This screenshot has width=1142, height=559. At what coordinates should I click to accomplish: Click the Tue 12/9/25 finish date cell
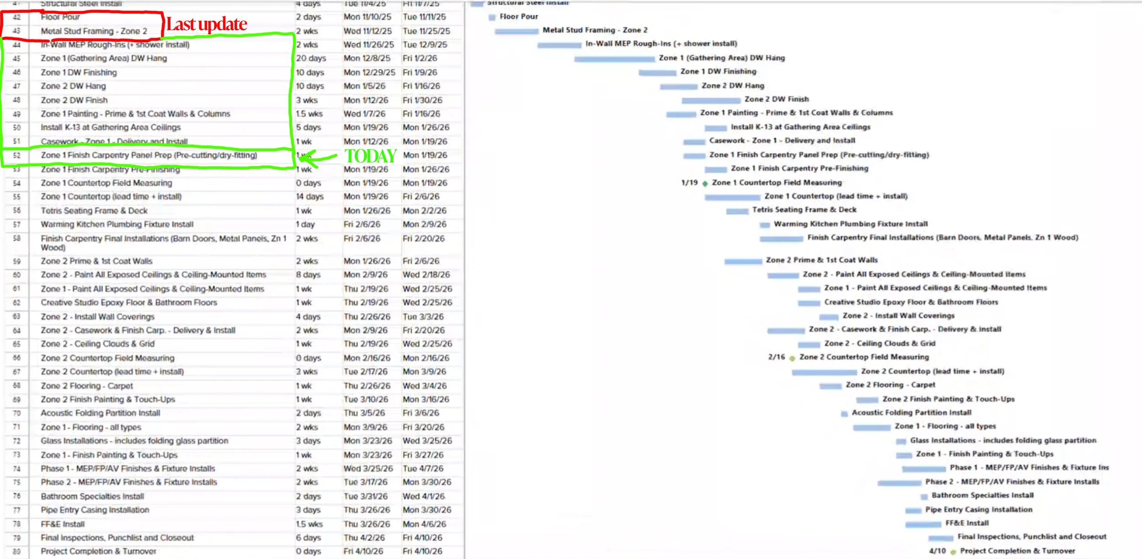click(x=424, y=45)
